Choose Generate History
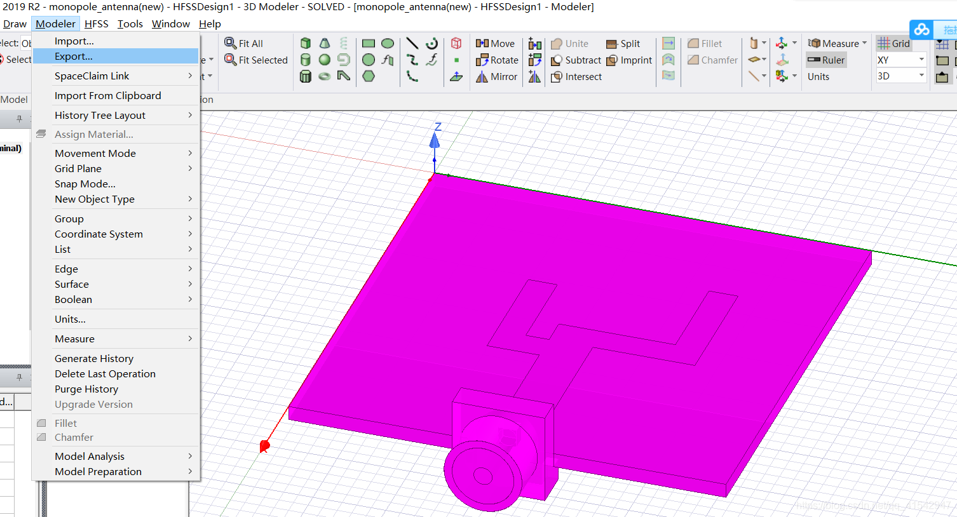 (116, 358)
